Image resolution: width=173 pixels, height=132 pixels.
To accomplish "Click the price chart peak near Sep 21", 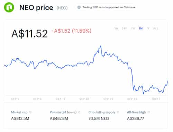I will pyautogui.click(x=101, y=46).
